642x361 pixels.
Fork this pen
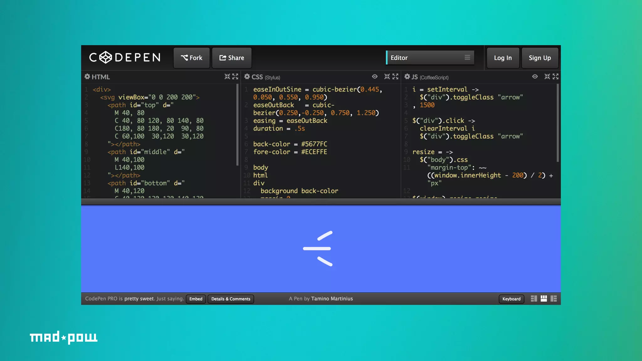192,58
